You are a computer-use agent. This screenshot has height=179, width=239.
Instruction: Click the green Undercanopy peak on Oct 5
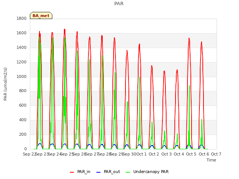click(189, 86)
